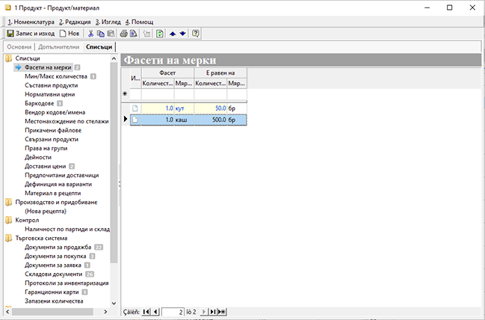485x320 pixels.
Task: Open Материал в рецепти
Action: 53,193
